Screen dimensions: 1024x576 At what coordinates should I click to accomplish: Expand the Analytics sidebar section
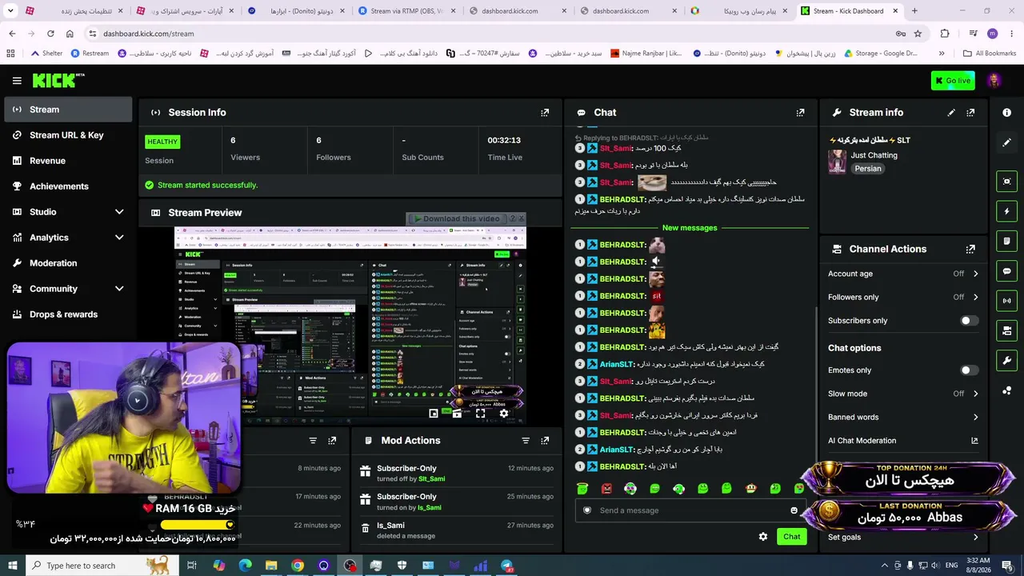[x=67, y=238]
